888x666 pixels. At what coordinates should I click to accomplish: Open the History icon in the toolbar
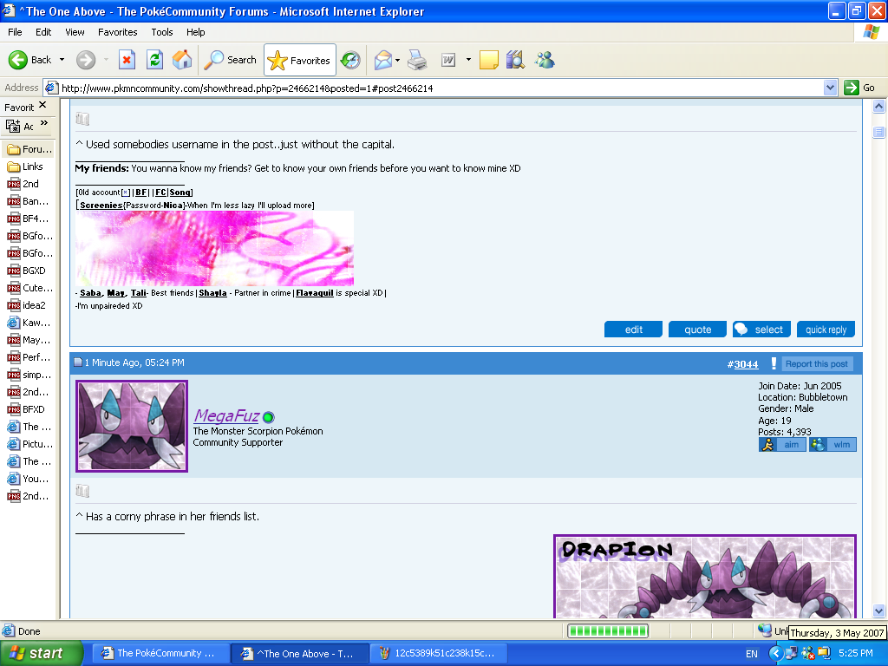point(350,60)
